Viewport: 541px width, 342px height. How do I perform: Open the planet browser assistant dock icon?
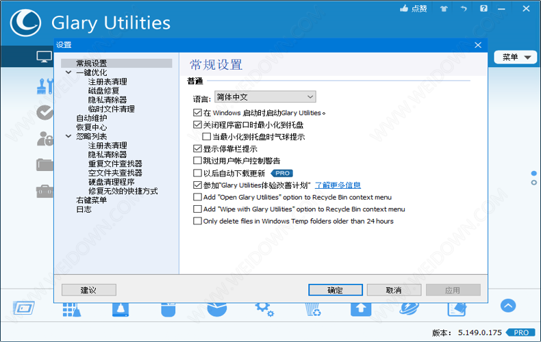(410, 308)
